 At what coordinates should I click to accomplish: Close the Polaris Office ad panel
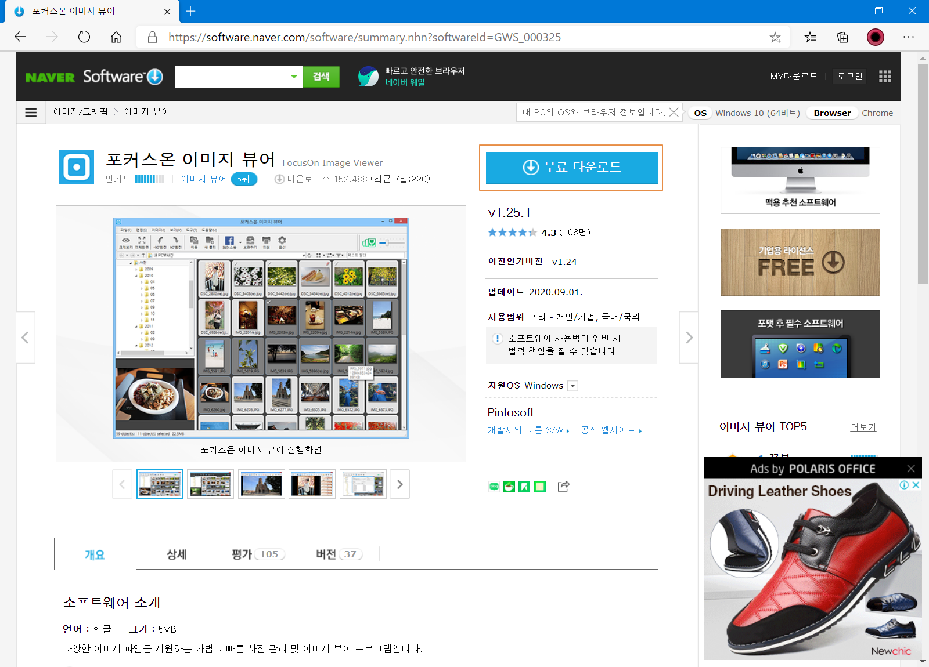point(911,469)
